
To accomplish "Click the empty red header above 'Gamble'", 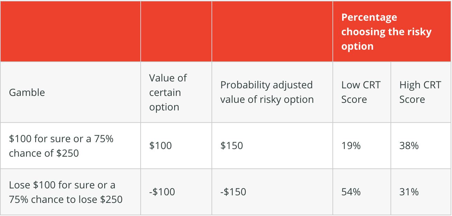I will [70, 32].
